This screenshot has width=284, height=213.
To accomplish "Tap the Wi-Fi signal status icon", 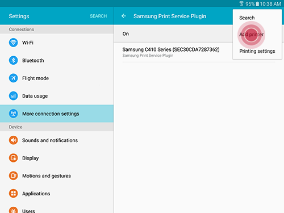I will 241,3.
